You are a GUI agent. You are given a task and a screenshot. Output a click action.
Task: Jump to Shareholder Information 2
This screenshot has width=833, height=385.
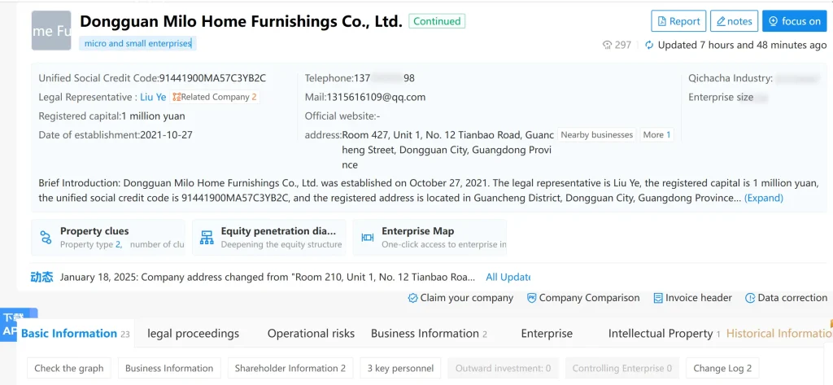[290, 368]
